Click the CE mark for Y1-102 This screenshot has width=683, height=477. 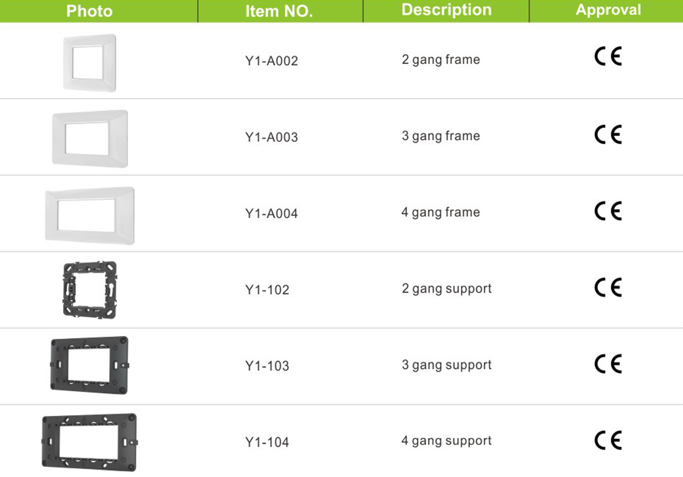tap(608, 287)
